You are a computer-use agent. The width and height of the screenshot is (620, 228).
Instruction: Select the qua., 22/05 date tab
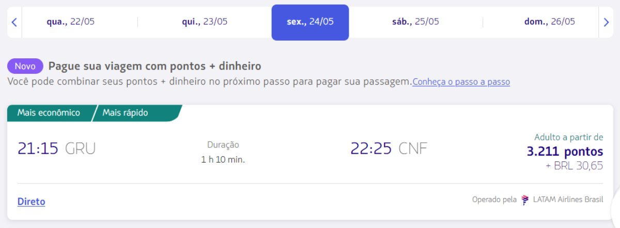pos(71,22)
